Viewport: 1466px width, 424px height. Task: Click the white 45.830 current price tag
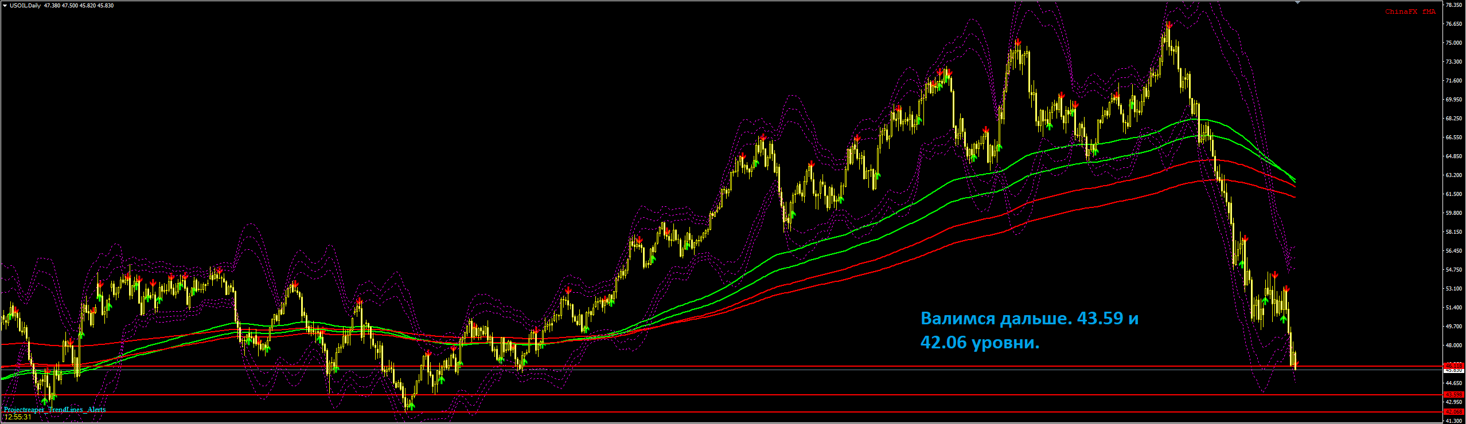(1454, 370)
